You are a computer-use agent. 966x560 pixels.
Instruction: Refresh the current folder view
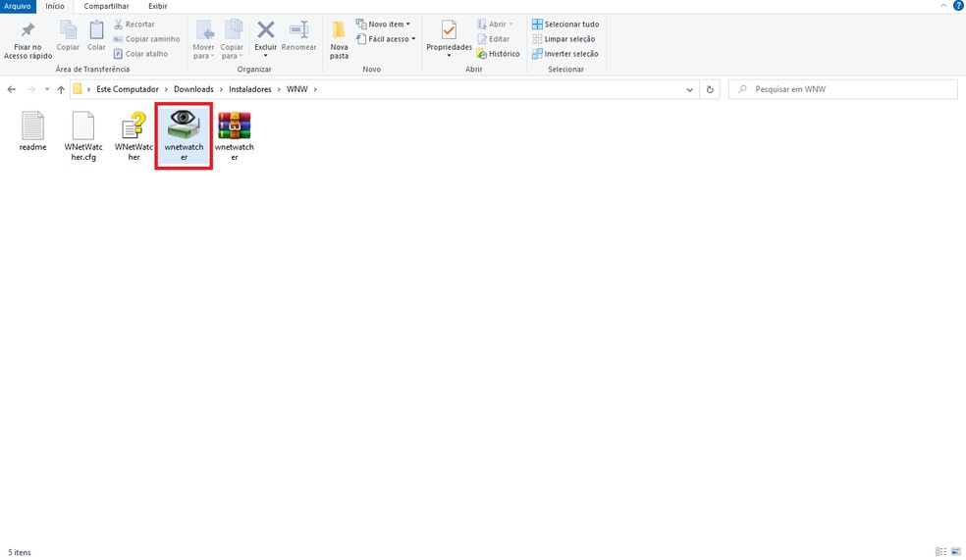710,89
